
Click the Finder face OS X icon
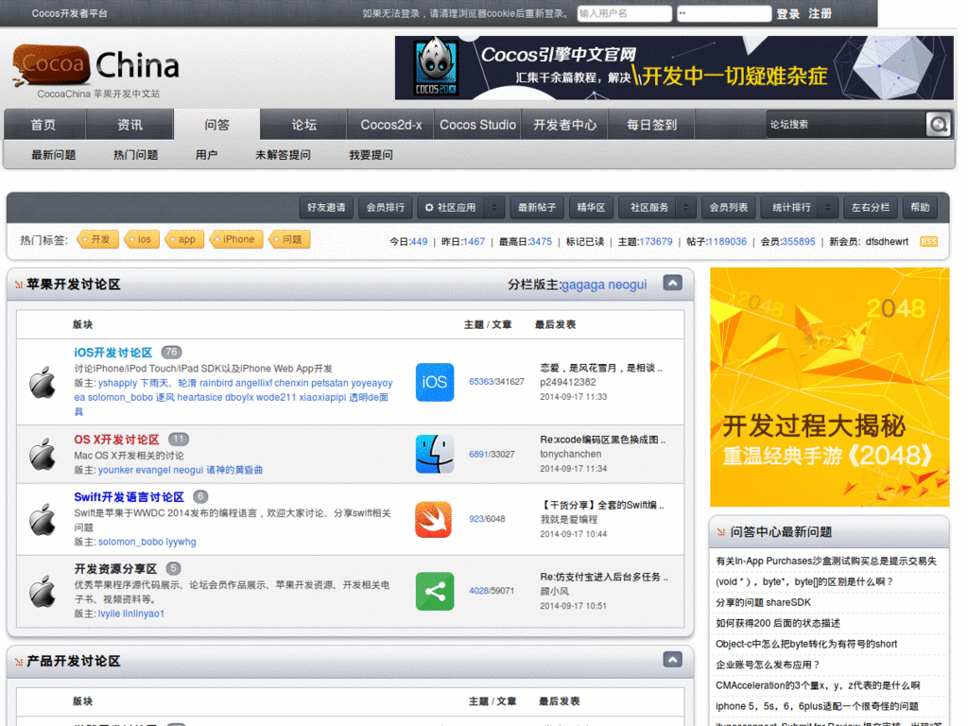(x=435, y=454)
